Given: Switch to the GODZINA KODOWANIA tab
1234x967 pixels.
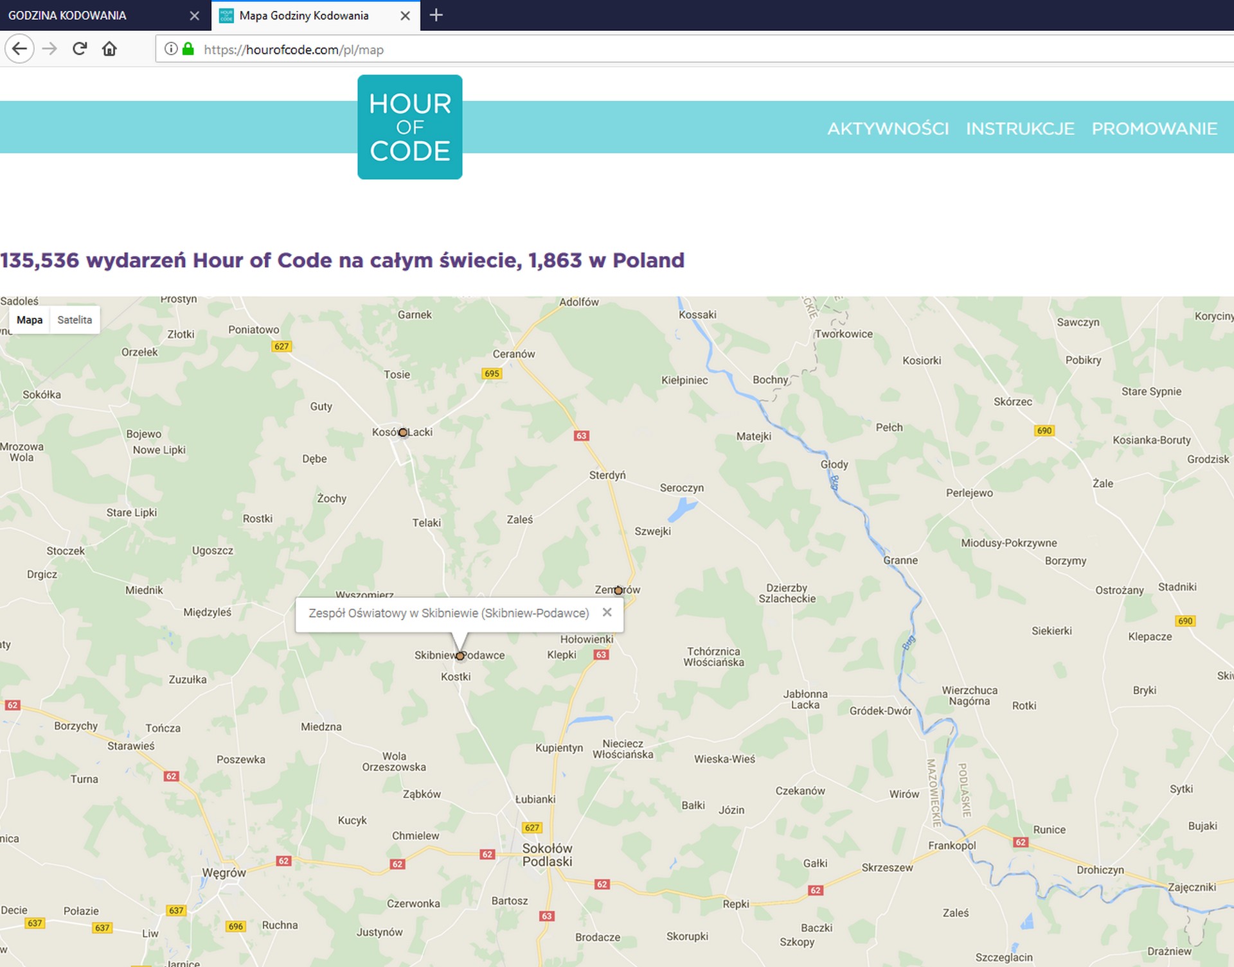Looking at the screenshot, I should pos(105,15).
